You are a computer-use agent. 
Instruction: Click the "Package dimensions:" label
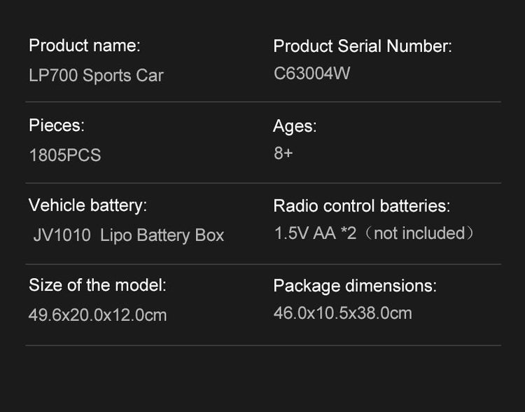coord(354,286)
